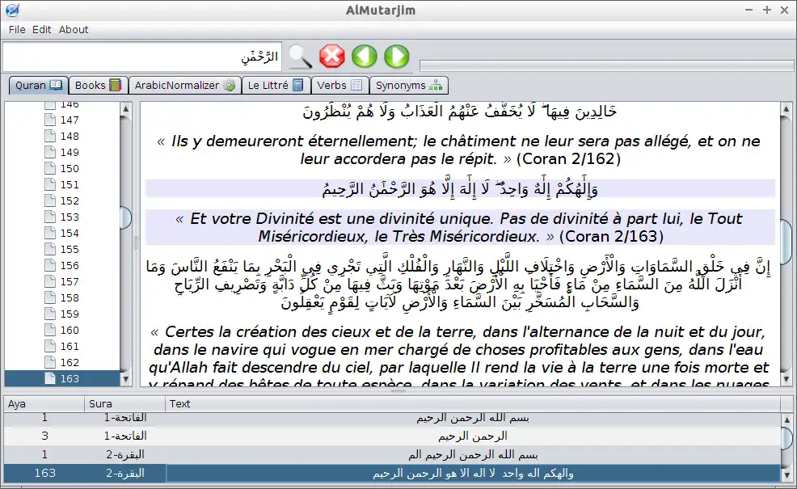This screenshot has width=797, height=489.
Task: Select highlighted verse 163 in the tree
Action: (61, 379)
